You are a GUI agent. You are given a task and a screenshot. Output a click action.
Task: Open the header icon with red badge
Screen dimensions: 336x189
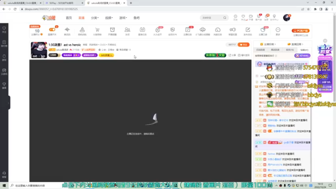(x=259, y=16)
